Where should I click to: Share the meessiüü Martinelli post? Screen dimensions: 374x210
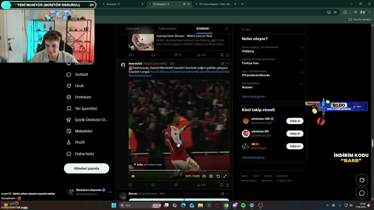pyautogui.click(x=228, y=185)
